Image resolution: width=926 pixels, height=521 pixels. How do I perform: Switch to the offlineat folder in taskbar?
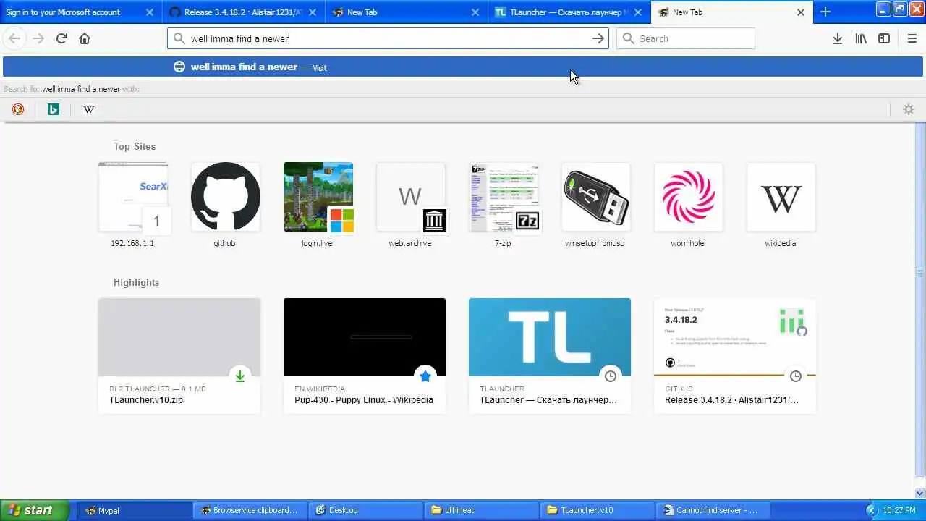coord(480,510)
